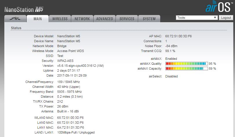Click the airMAX Capacity bar

[186, 68]
